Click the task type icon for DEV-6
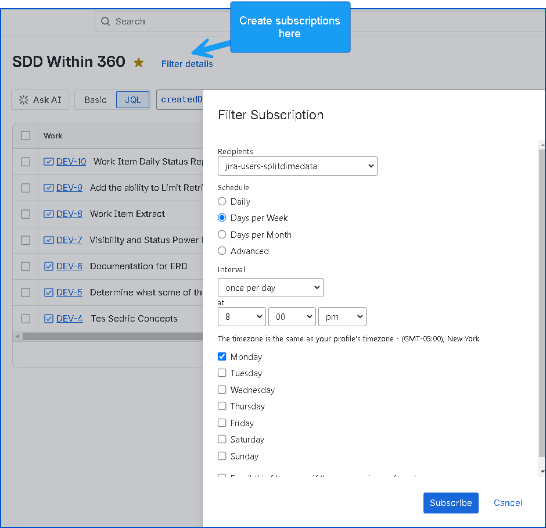The height and width of the screenshot is (528, 546). [48, 266]
